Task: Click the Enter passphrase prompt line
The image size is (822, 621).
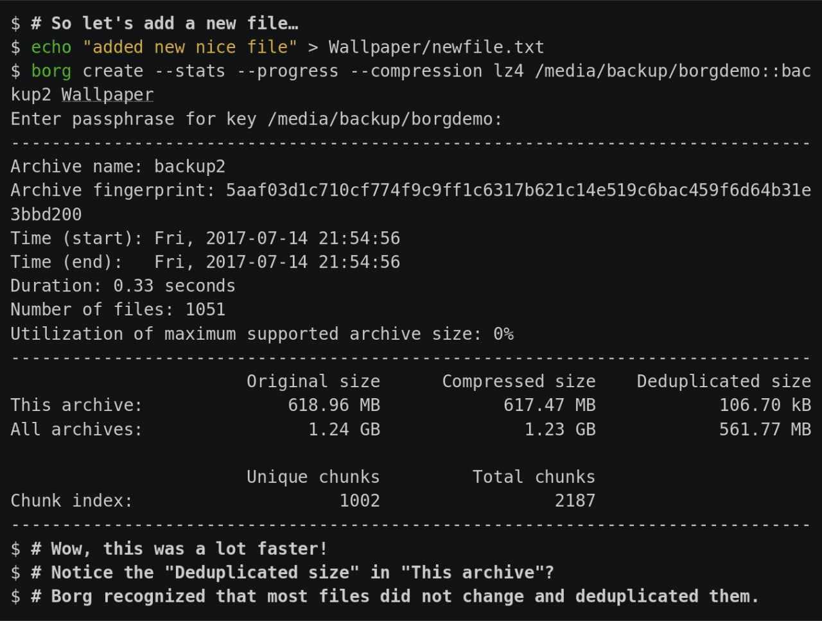Action: (256, 119)
